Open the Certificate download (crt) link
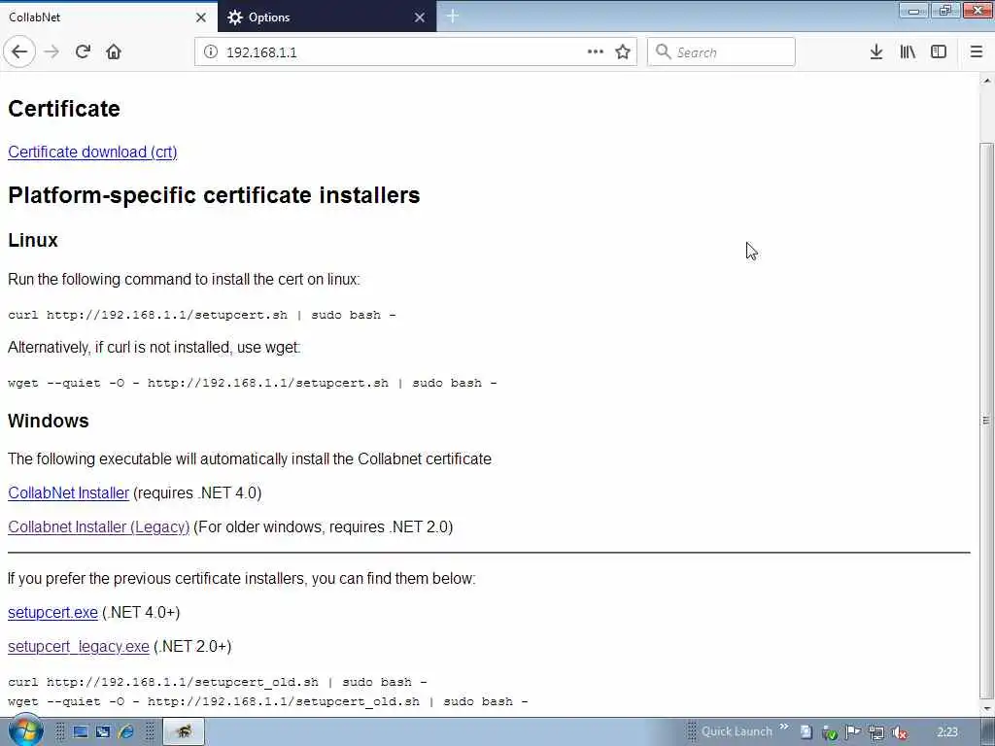The height and width of the screenshot is (746, 995). pyautogui.click(x=92, y=153)
